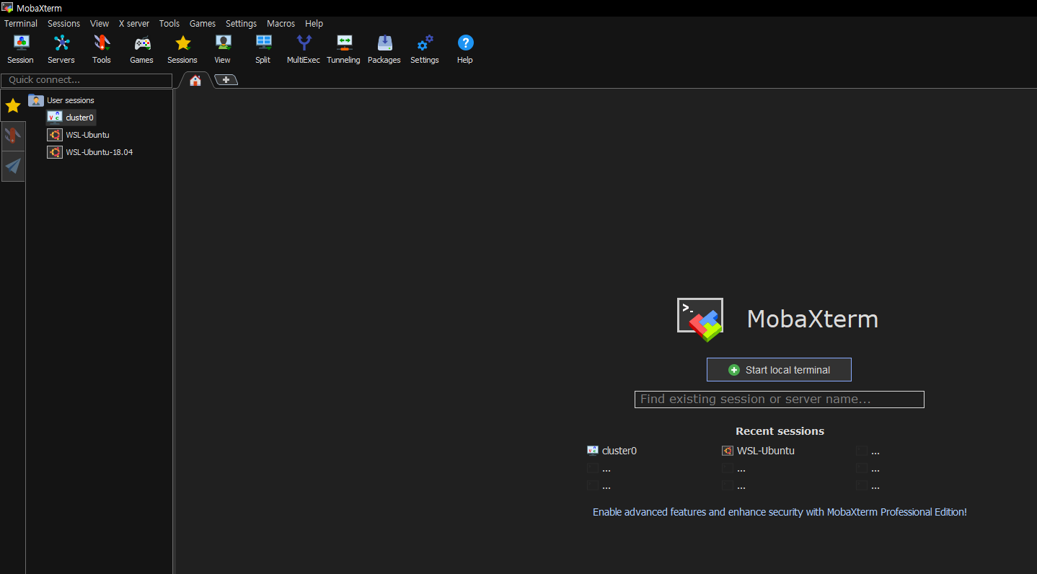Click the Professional Edition promotion link
This screenshot has width=1037, height=574.
point(780,512)
